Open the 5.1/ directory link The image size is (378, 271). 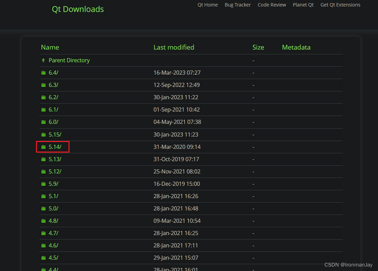click(x=53, y=196)
